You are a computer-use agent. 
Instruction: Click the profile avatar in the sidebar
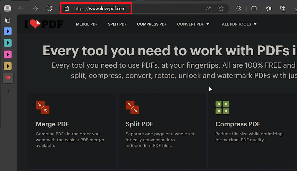pyautogui.click(x=7, y=8)
